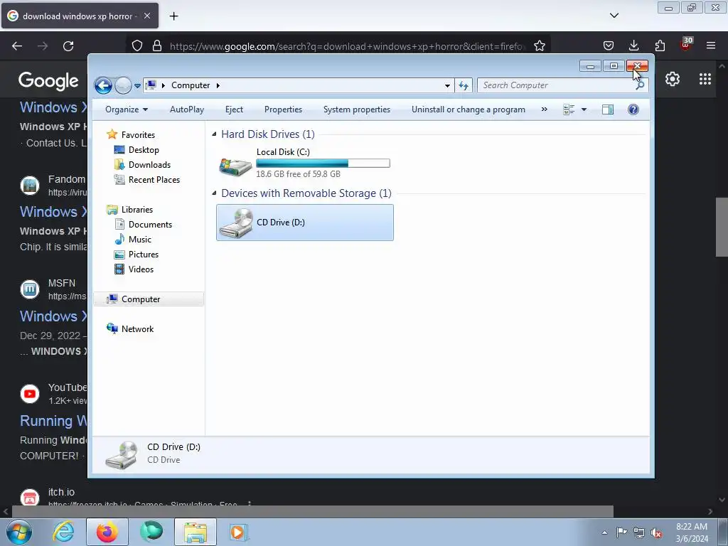Screen dimensions: 728x546
Task: Click the muted volume tray icon
Action: (x=656, y=533)
